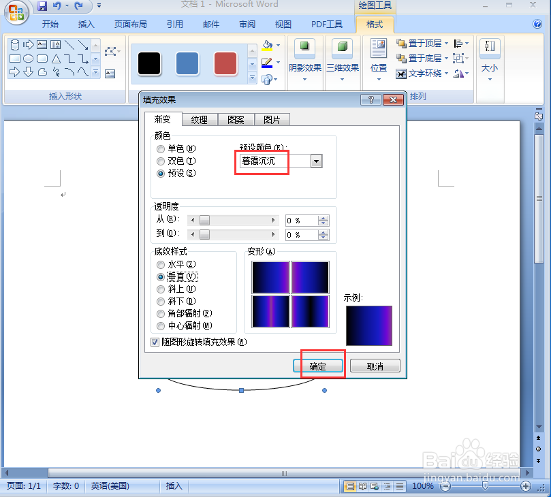
Task: Select the top-left gradient variant thumbnail
Action: [270, 277]
